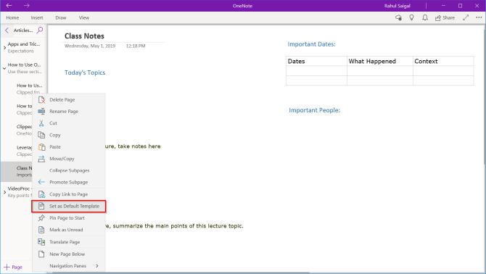Click the What Happened header cell

tap(380, 61)
